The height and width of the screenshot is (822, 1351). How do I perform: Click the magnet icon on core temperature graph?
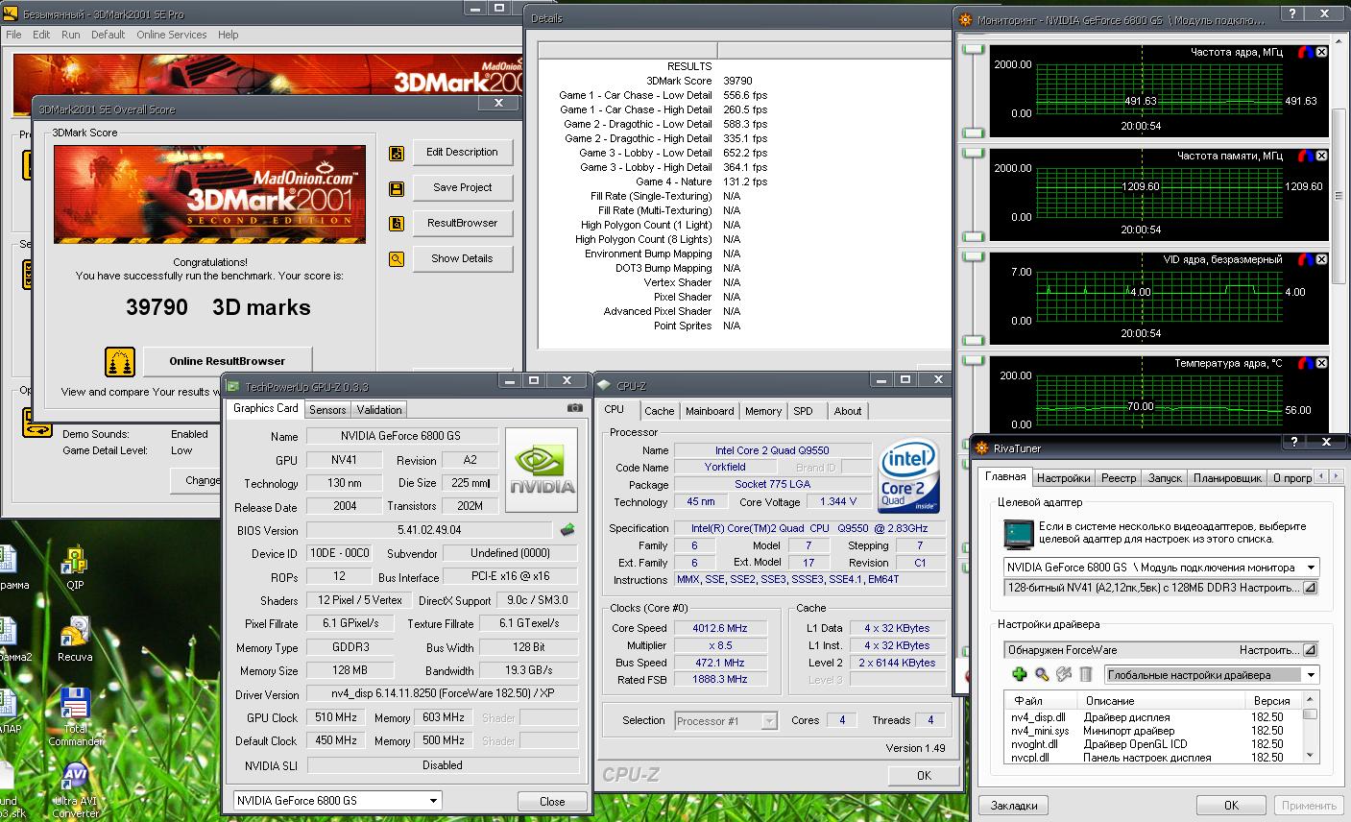tap(1305, 363)
